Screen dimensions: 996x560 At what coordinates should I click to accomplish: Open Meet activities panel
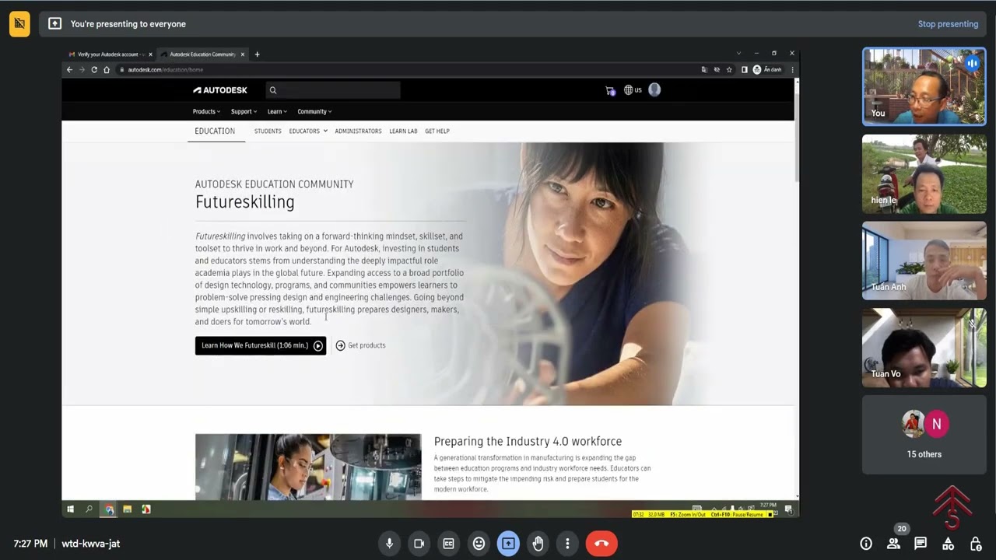948,544
